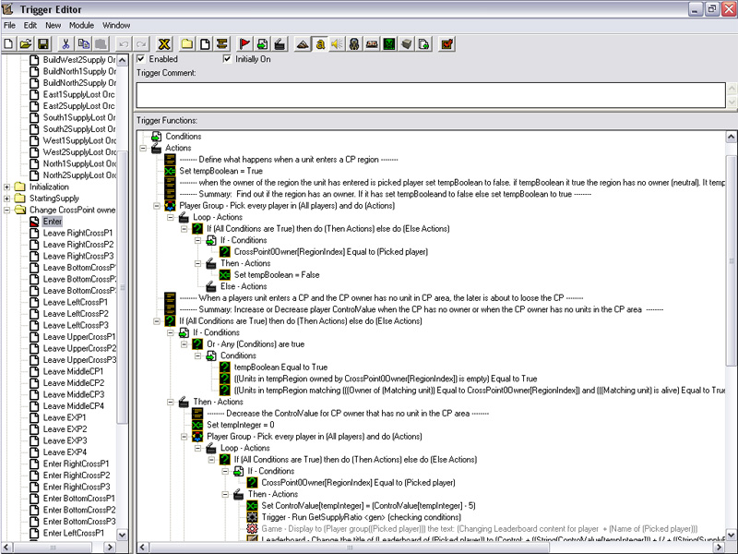The image size is (738, 554).
Task: Click the New Condition toolbar icon
Action: 262,44
